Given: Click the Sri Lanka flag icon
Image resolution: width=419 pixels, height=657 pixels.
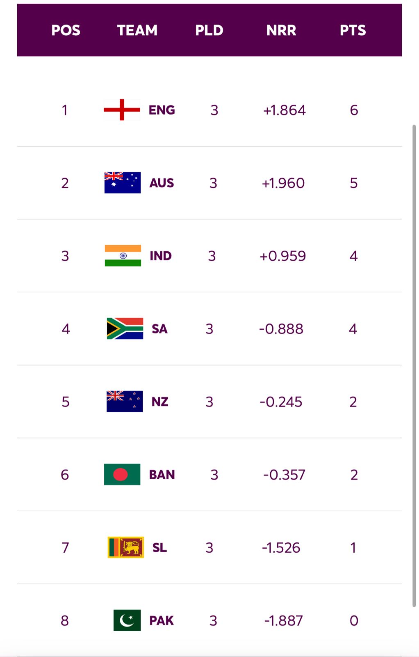Looking at the screenshot, I should click(x=125, y=547).
